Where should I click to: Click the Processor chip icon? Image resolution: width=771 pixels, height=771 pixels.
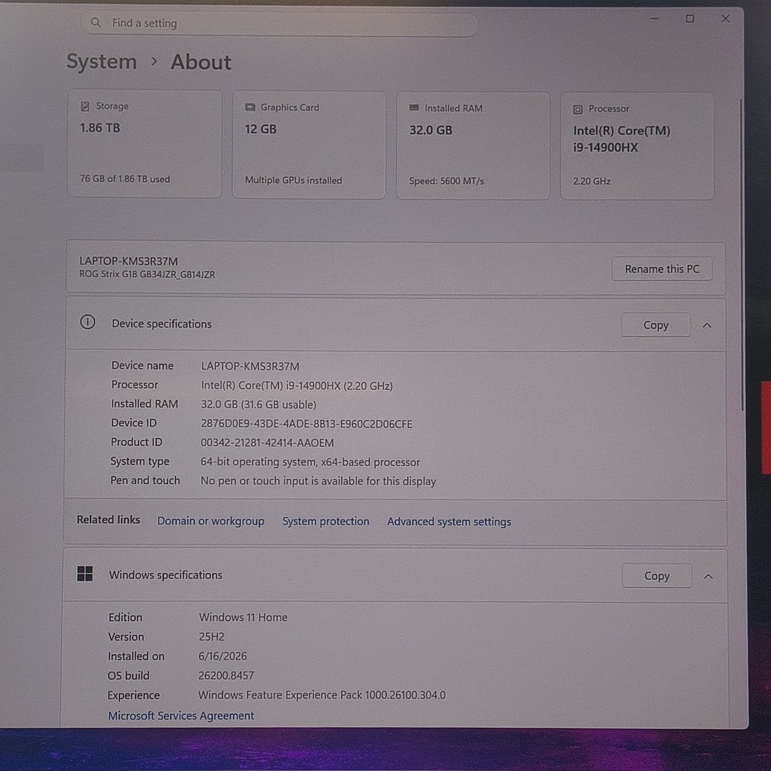[578, 109]
